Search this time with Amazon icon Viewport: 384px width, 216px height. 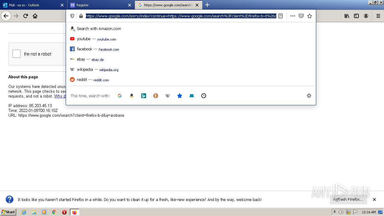pyautogui.click(x=132, y=96)
